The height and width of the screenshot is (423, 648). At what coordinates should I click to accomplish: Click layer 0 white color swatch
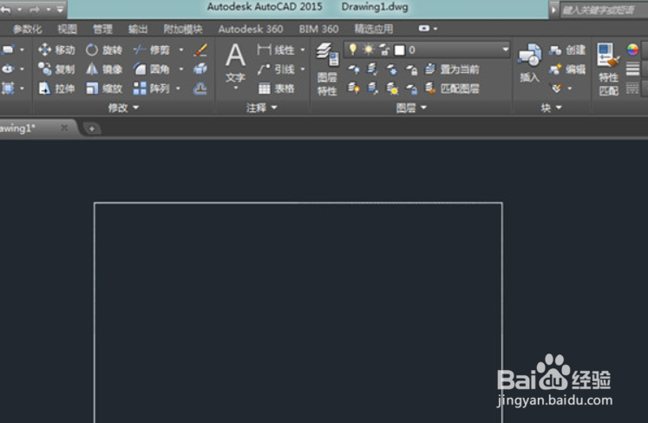399,50
